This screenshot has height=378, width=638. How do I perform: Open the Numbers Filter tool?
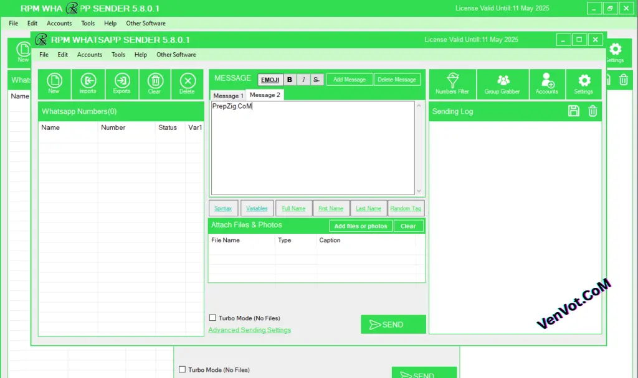[452, 84]
